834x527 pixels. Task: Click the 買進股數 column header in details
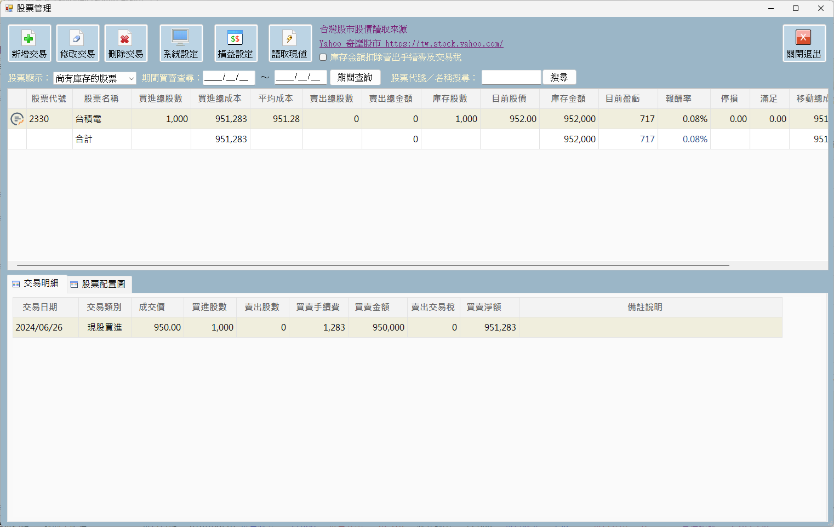(210, 308)
